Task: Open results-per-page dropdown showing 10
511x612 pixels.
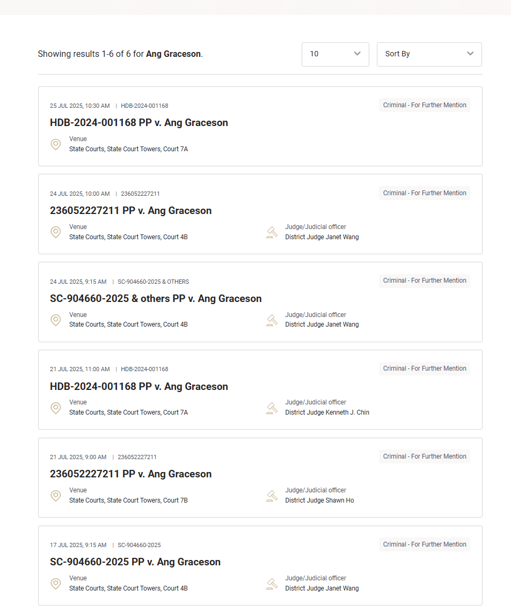Action: [x=335, y=54]
